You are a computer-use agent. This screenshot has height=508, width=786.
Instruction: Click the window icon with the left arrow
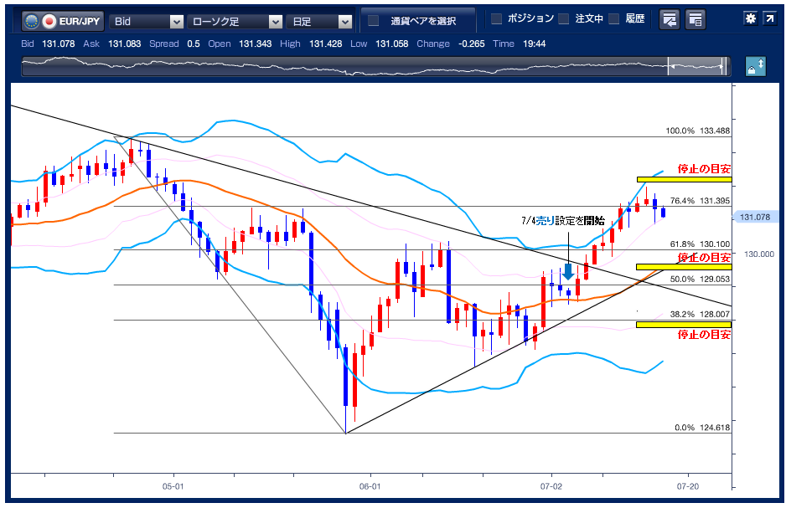point(670,19)
